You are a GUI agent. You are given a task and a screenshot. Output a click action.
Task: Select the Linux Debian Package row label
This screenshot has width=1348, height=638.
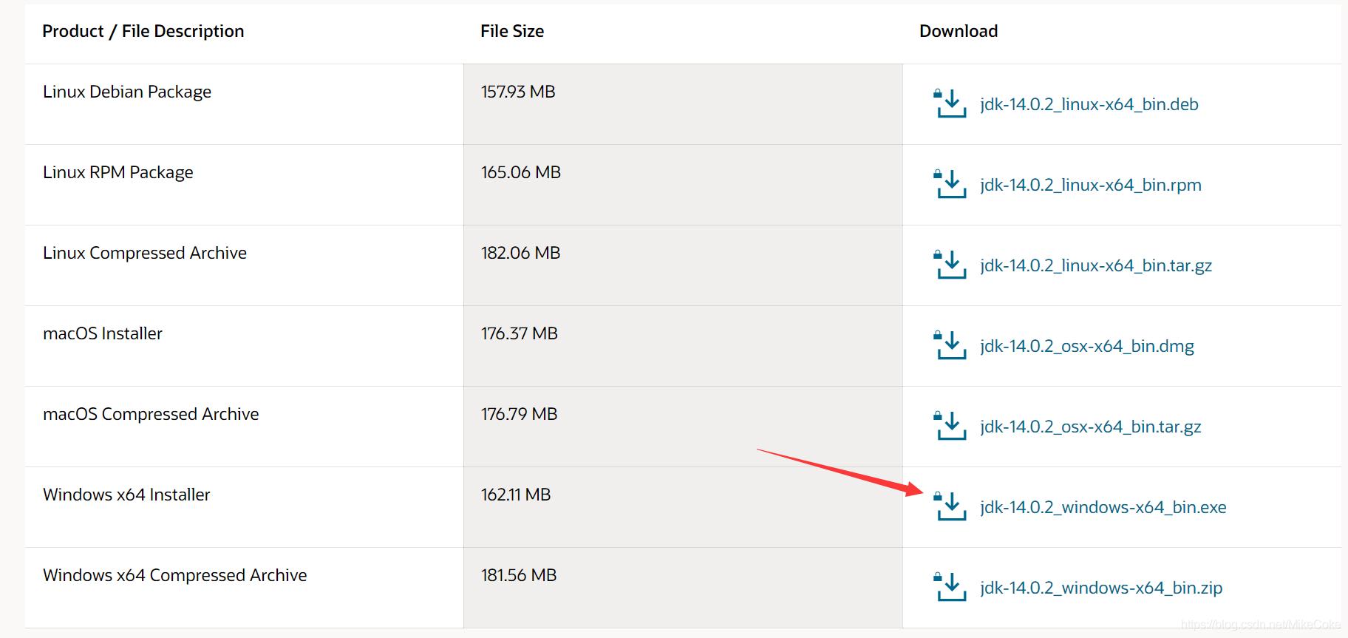click(127, 92)
